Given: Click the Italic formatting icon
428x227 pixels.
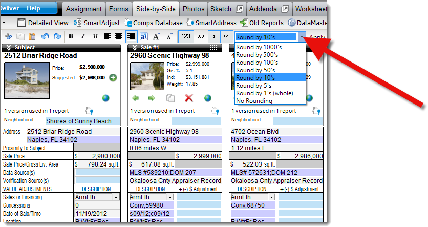Looking at the screenshot, I should click(x=82, y=36).
